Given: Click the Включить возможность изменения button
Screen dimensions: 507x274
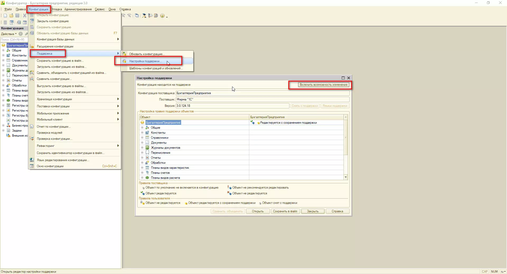Looking at the screenshot, I should click(323, 85).
